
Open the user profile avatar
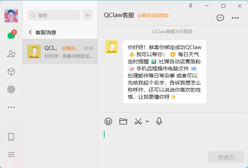point(11,16)
